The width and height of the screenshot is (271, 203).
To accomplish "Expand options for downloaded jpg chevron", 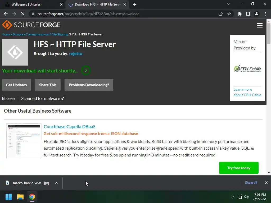I will pyautogui.click(x=56, y=183).
